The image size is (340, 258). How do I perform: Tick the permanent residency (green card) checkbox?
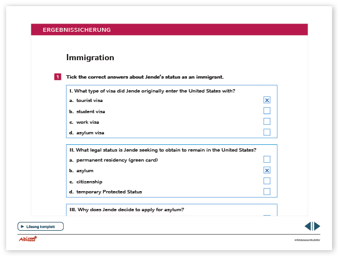(267, 160)
